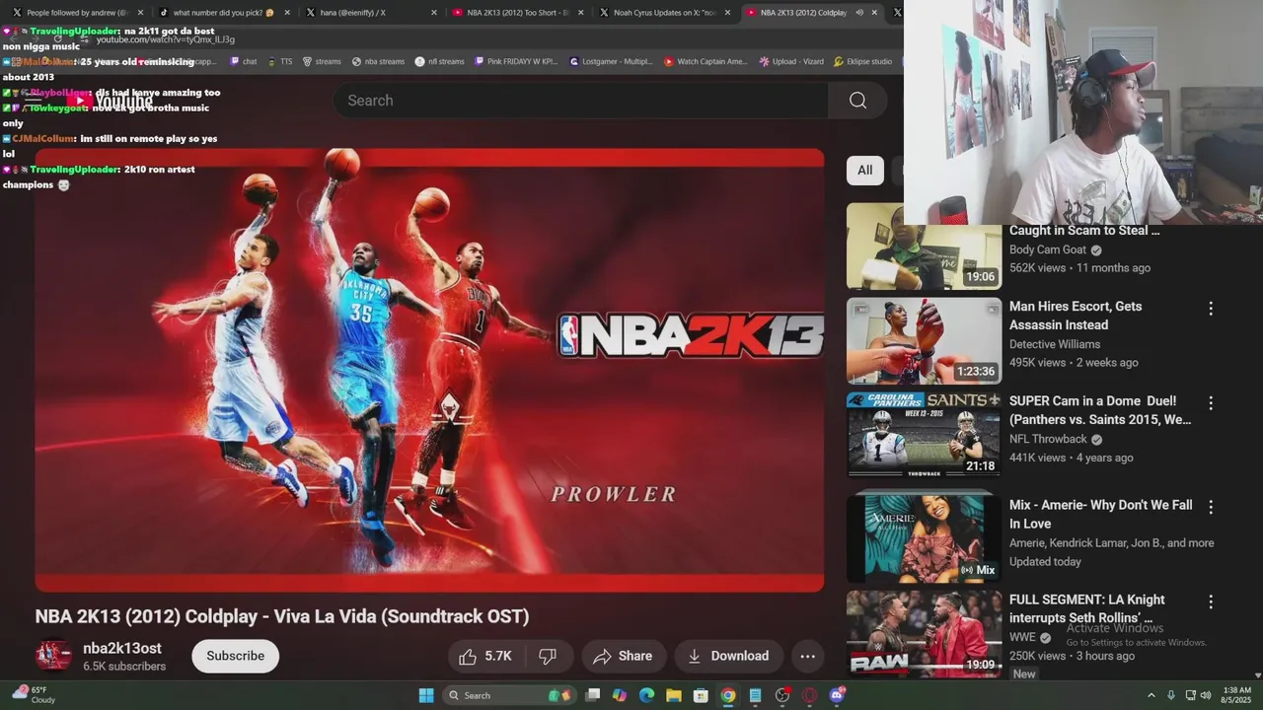Screen dimensions: 1263x710
Task: Click the Subscribe button
Action: 235,656
